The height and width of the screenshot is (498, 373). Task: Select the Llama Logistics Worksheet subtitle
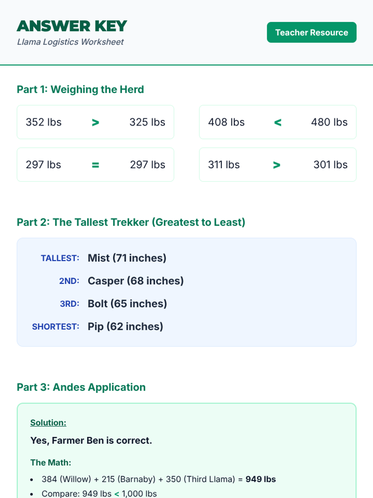coord(70,42)
